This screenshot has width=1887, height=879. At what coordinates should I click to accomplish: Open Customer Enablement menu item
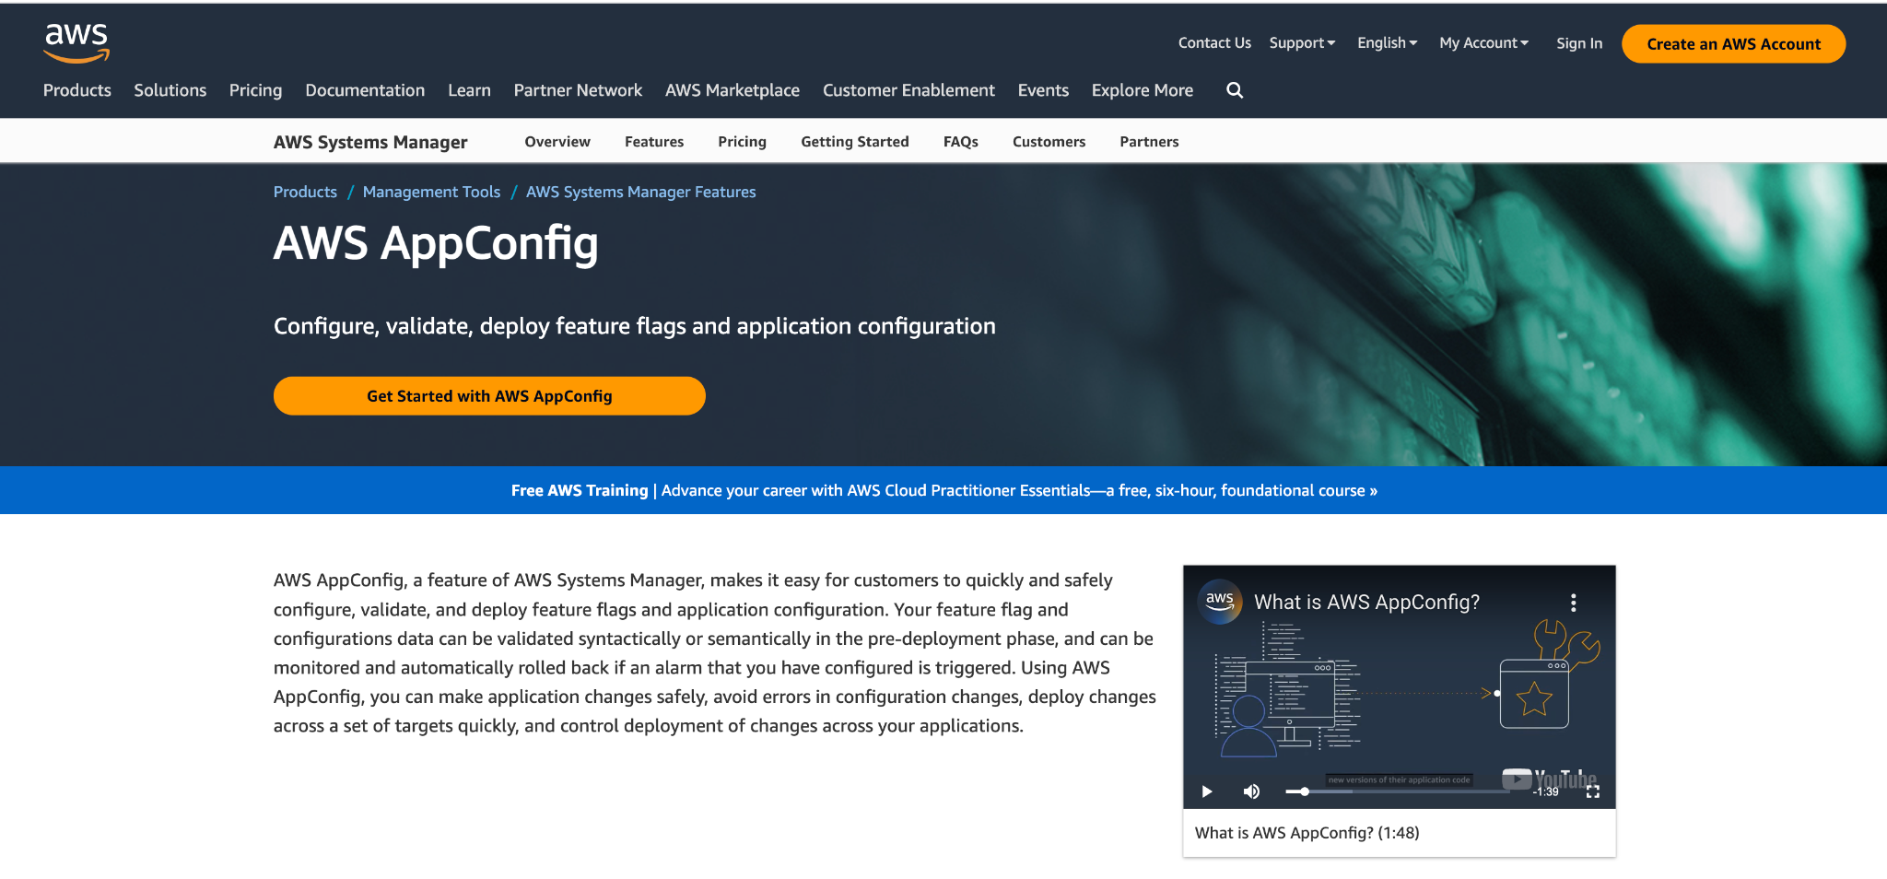[x=908, y=90]
